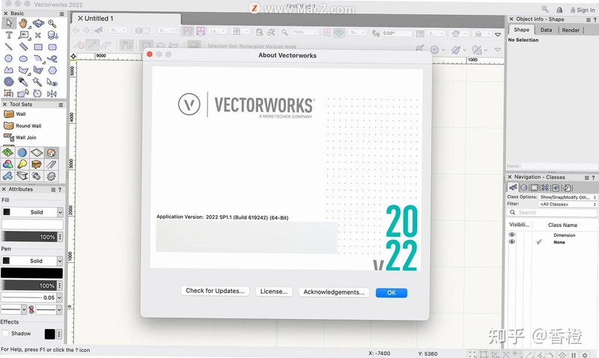The height and width of the screenshot is (358, 599).
Task: Switch to the Data tab
Action: (546, 30)
